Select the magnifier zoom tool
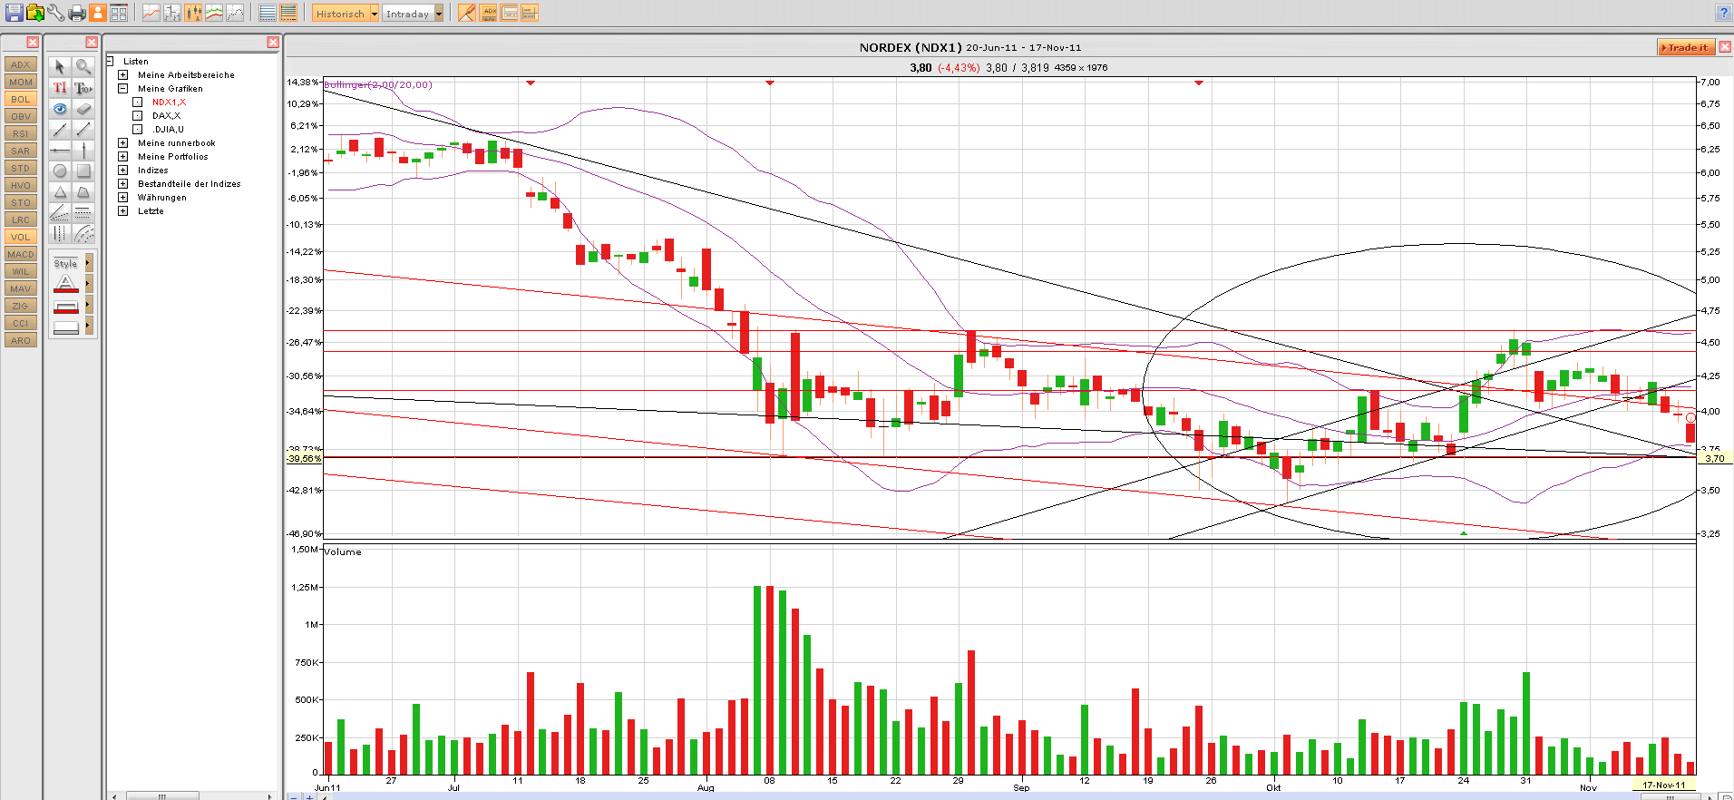The width and height of the screenshot is (1734, 800). 83,66
